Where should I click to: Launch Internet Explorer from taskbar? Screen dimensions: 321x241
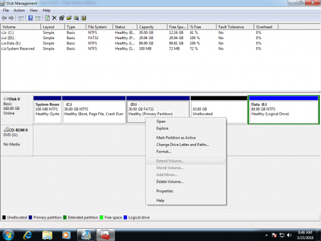28,235
